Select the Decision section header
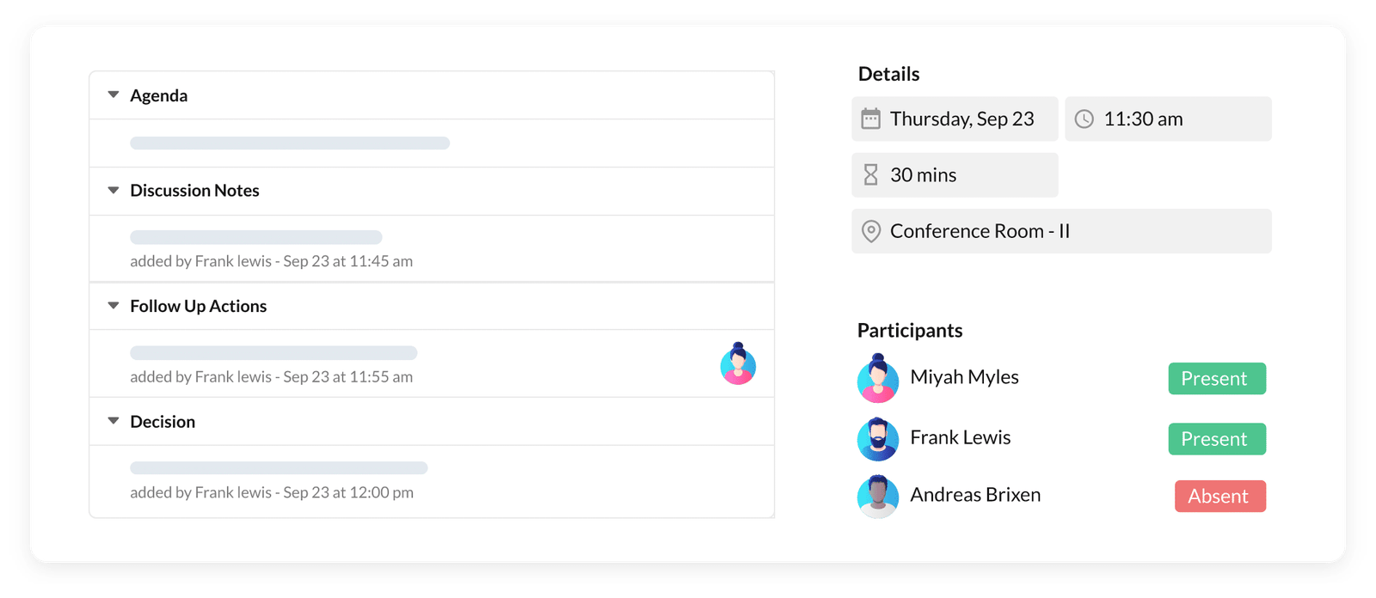 click(163, 422)
